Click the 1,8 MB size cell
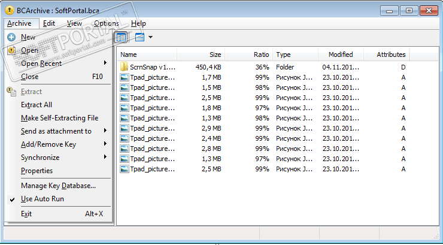 click(x=211, y=108)
